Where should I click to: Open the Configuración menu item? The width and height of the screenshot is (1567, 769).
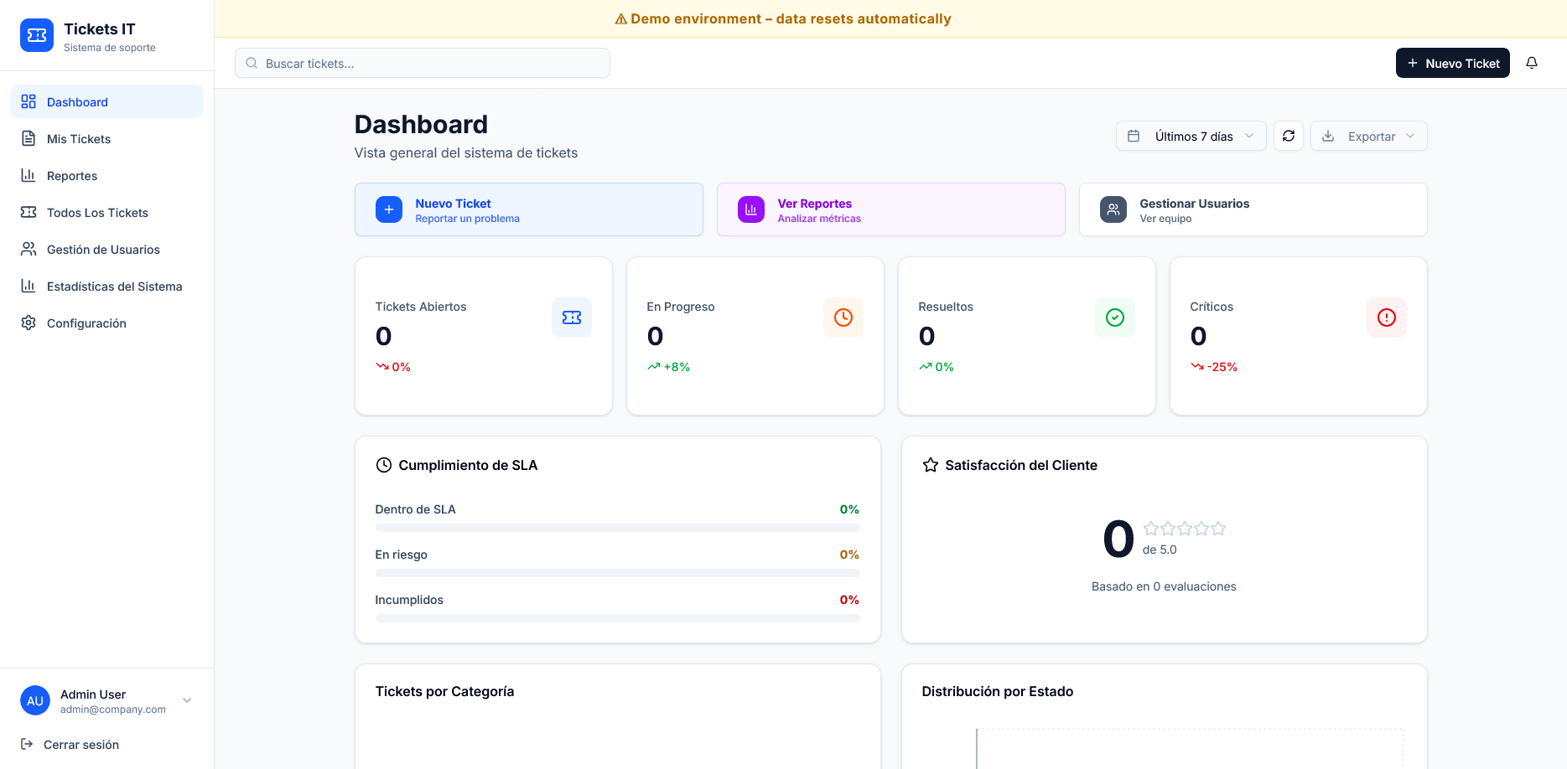[86, 323]
